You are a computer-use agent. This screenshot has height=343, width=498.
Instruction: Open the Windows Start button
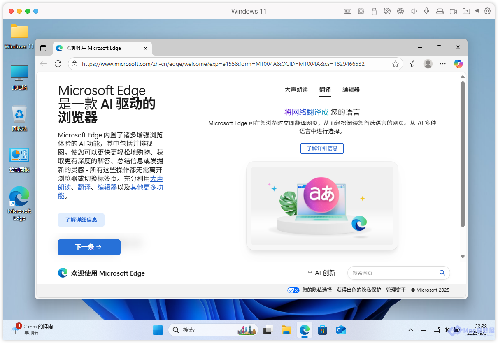coord(158,330)
